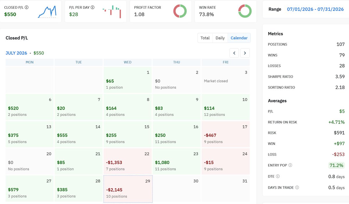Click the average Win value +$97
Screen dimensions: 349x204
339,143
